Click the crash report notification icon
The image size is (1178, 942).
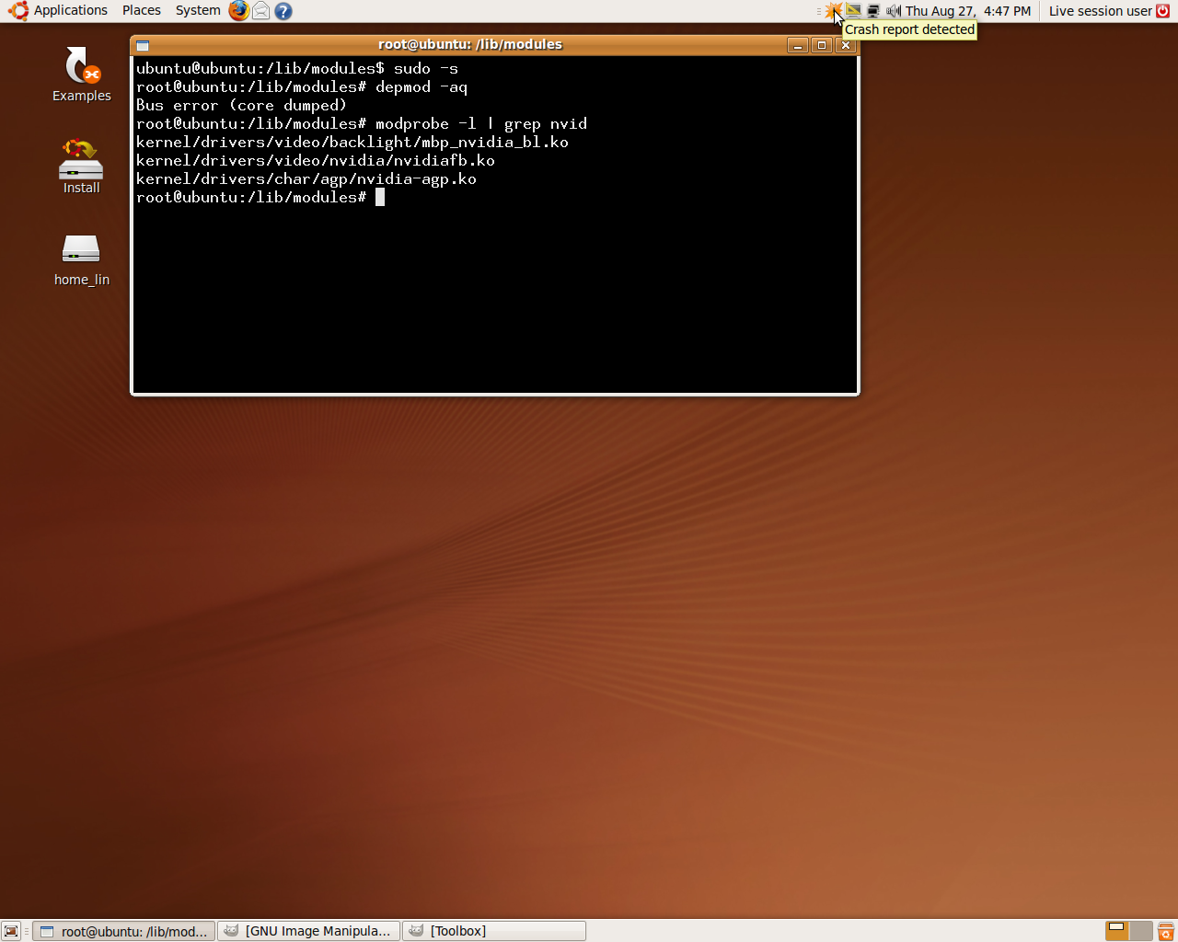click(834, 11)
